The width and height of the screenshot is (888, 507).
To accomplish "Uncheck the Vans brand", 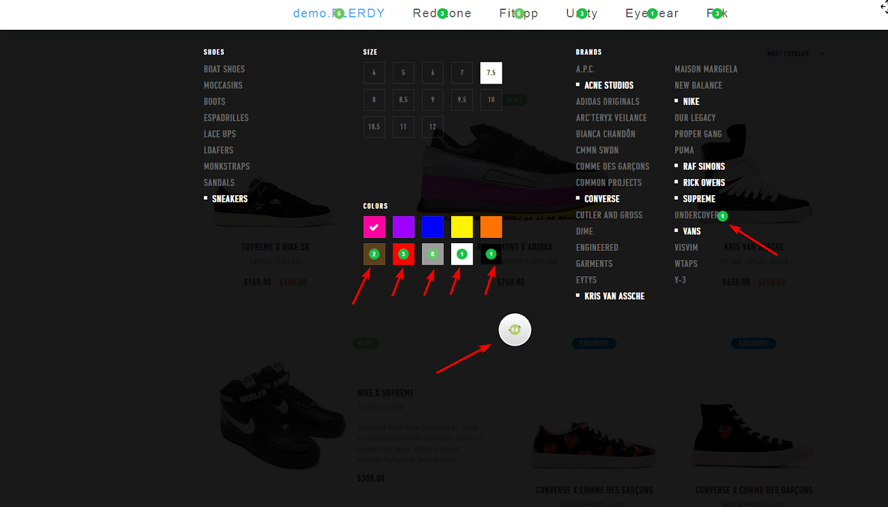I will (x=688, y=231).
